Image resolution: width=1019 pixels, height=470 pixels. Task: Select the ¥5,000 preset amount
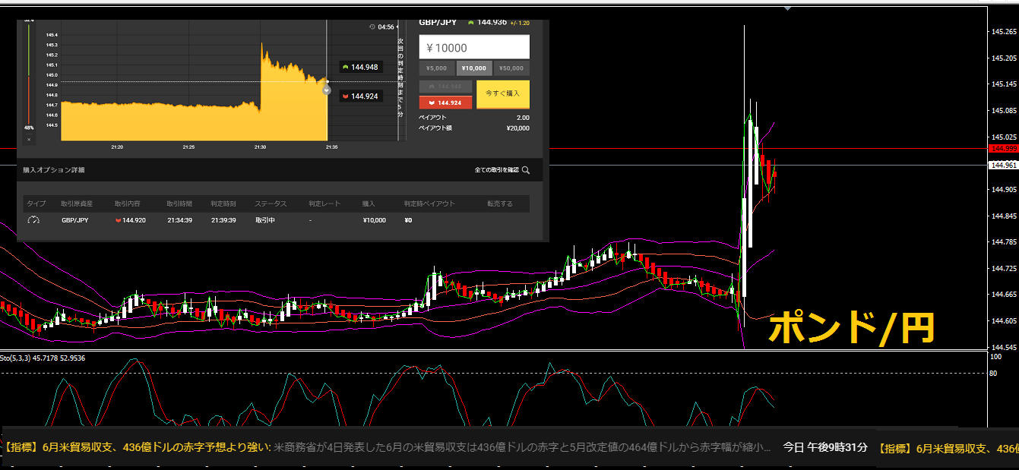[437, 68]
